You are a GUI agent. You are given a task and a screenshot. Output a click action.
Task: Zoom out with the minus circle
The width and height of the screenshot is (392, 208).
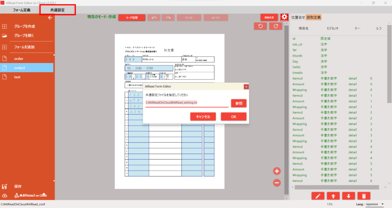coord(277,183)
